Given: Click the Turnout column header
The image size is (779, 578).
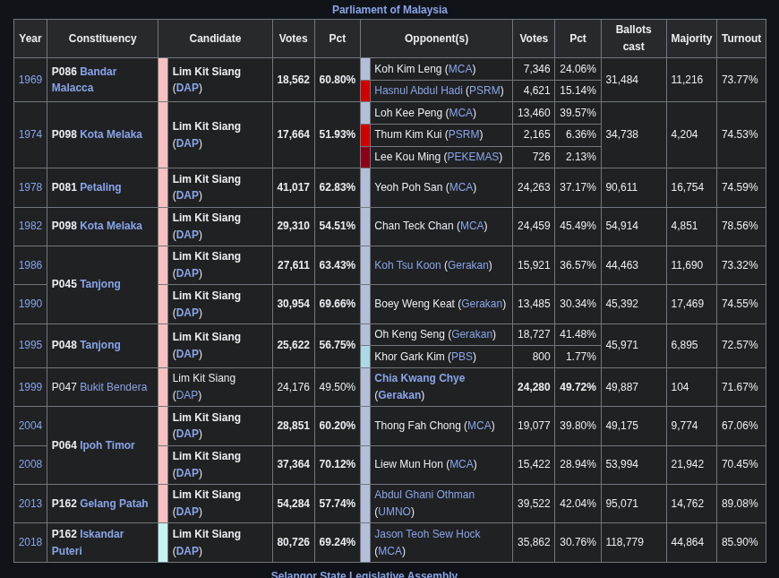Looking at the screenshot, I should (740, 39).
